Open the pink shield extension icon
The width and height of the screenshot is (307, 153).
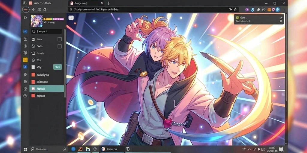click(x=273, y=9)
